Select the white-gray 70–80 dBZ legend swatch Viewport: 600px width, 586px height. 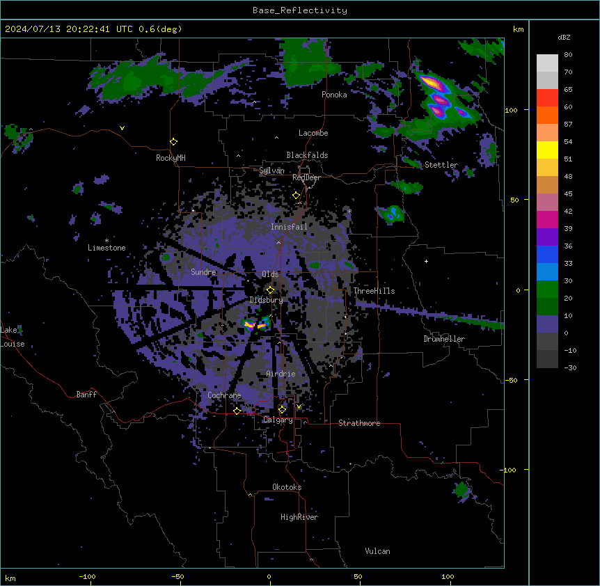[x=547, y=63]
